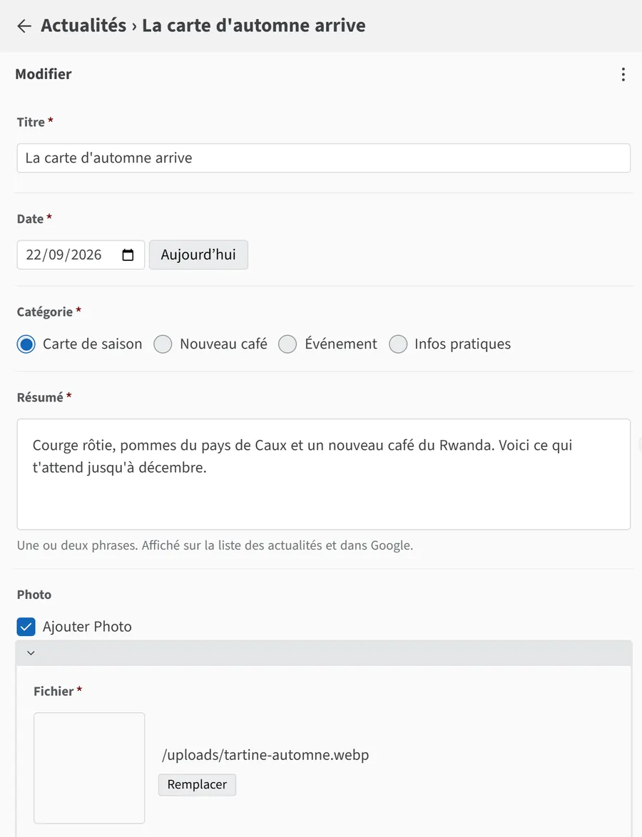Screen dimensions: 642x837
Task: Click the /uploads/tartine-automne.webp file path
Action: click(265, 755)
